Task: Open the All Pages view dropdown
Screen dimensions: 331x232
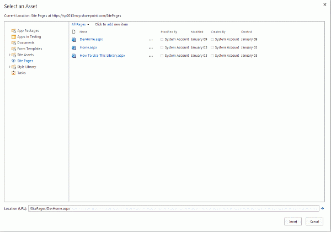Action: pyautogui.click(x=80, y=24)
